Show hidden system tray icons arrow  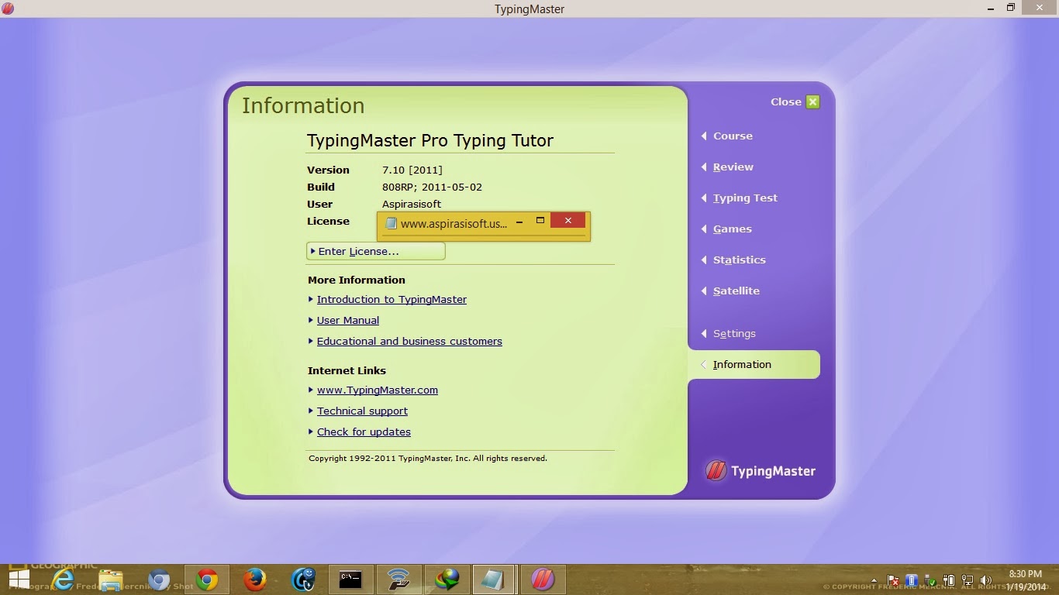point(874,580)
